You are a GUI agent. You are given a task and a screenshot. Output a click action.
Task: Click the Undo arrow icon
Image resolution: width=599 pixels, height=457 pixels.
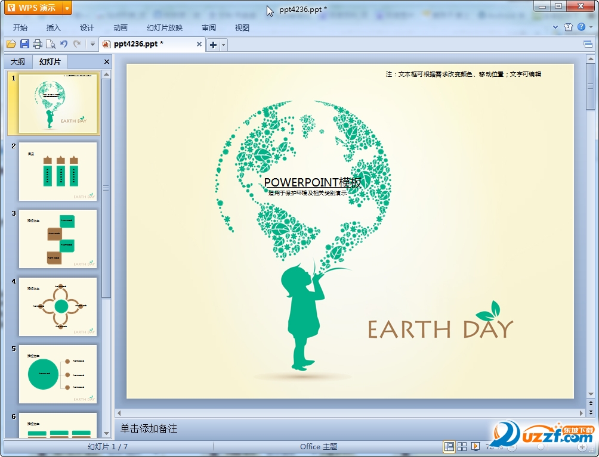[x=64, y=44]
